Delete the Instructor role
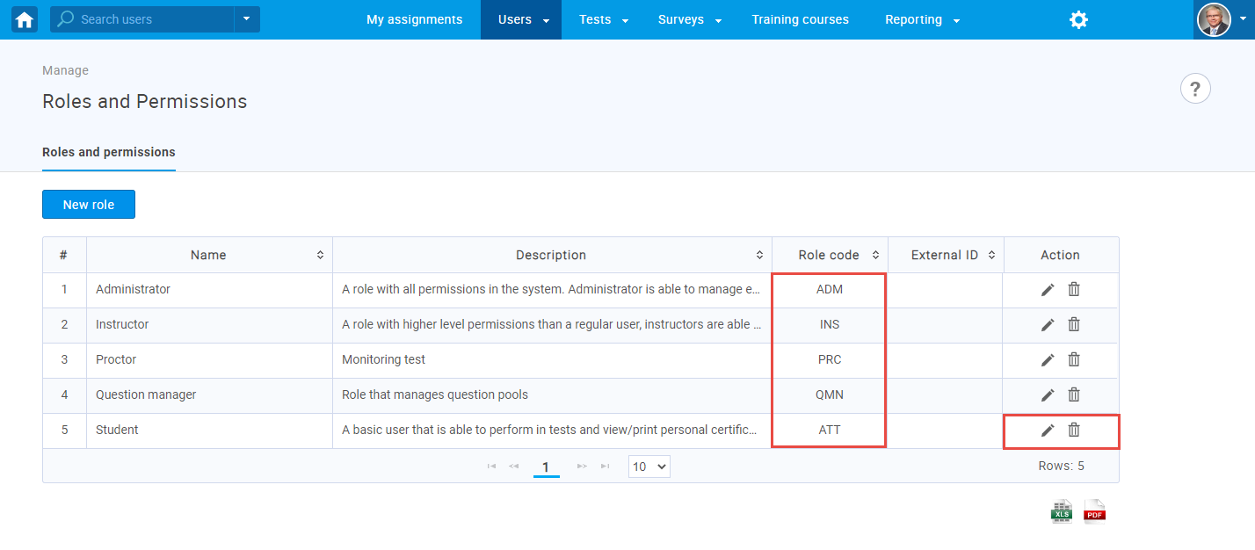This screenshot has height=550, width=1255. coord(1074,324)
